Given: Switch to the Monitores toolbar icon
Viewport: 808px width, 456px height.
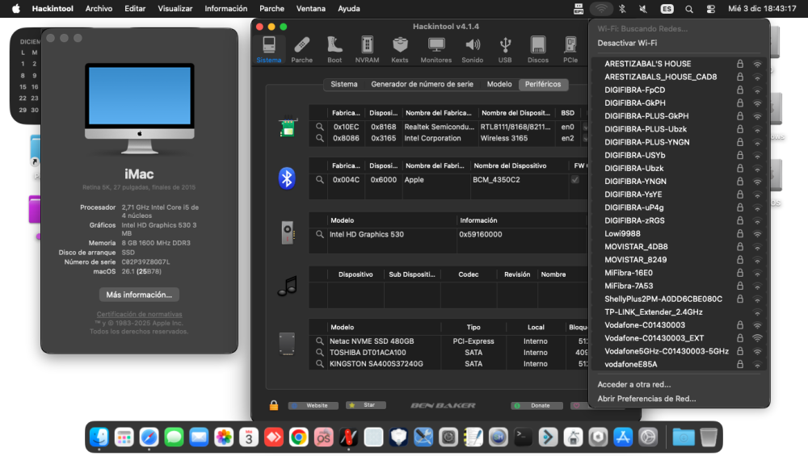Looking at the screenshot, I should pyautogui.click(x=436, y=49).
